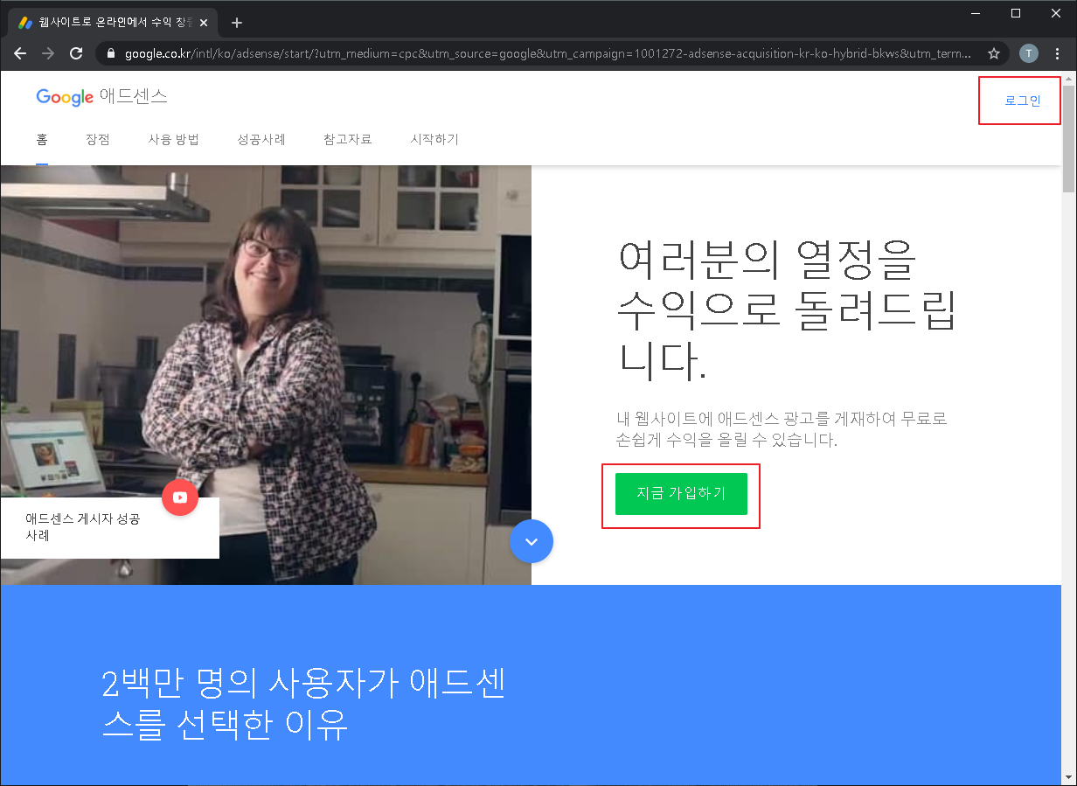Open the 사용 방법 tab
Screen dimensions: 1077x786
174,140
